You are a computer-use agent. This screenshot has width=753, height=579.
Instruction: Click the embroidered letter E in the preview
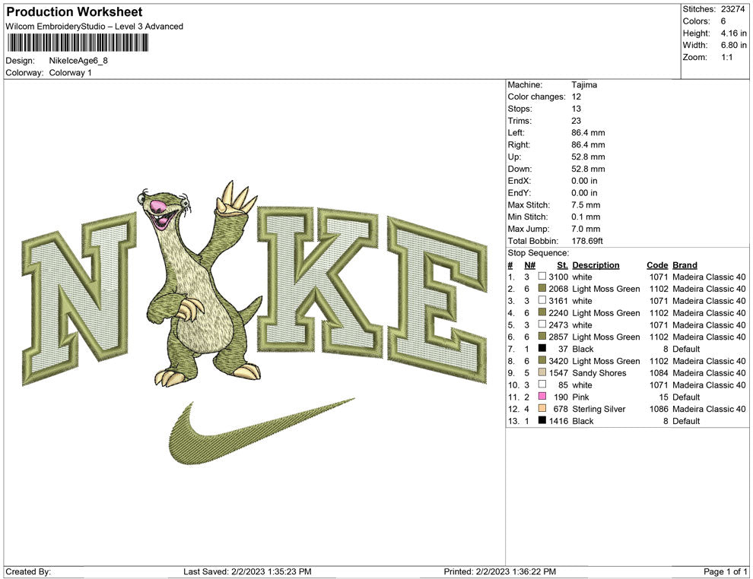(x=437, y=300)
